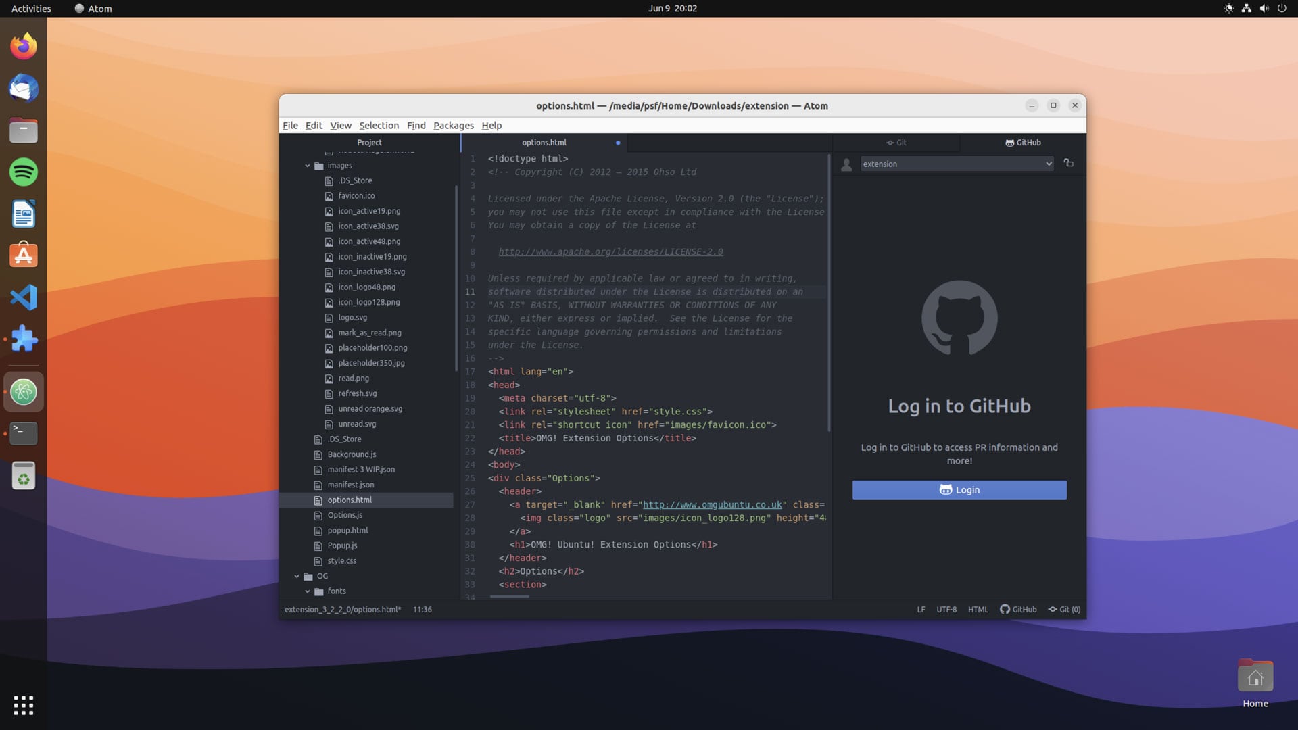Screen dimensions: 1298x730
Task: Select manifest.json in project tree
Action: (350, 485)
